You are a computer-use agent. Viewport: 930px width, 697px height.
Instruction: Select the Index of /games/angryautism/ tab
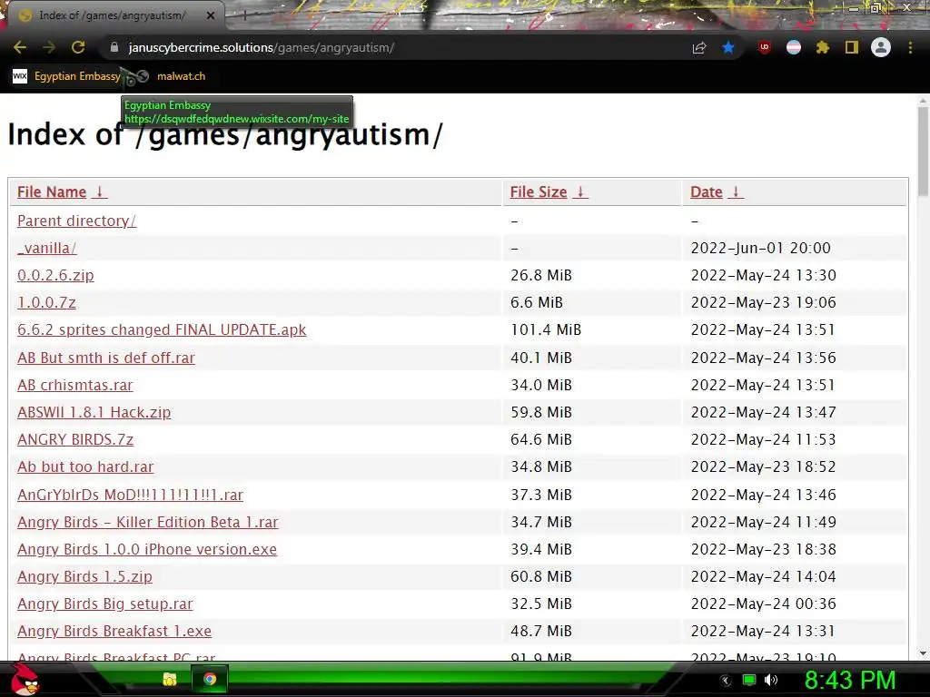coord(113,15)
